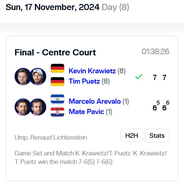Click Kevin Krawietz's headshot photo

[22, 77]
